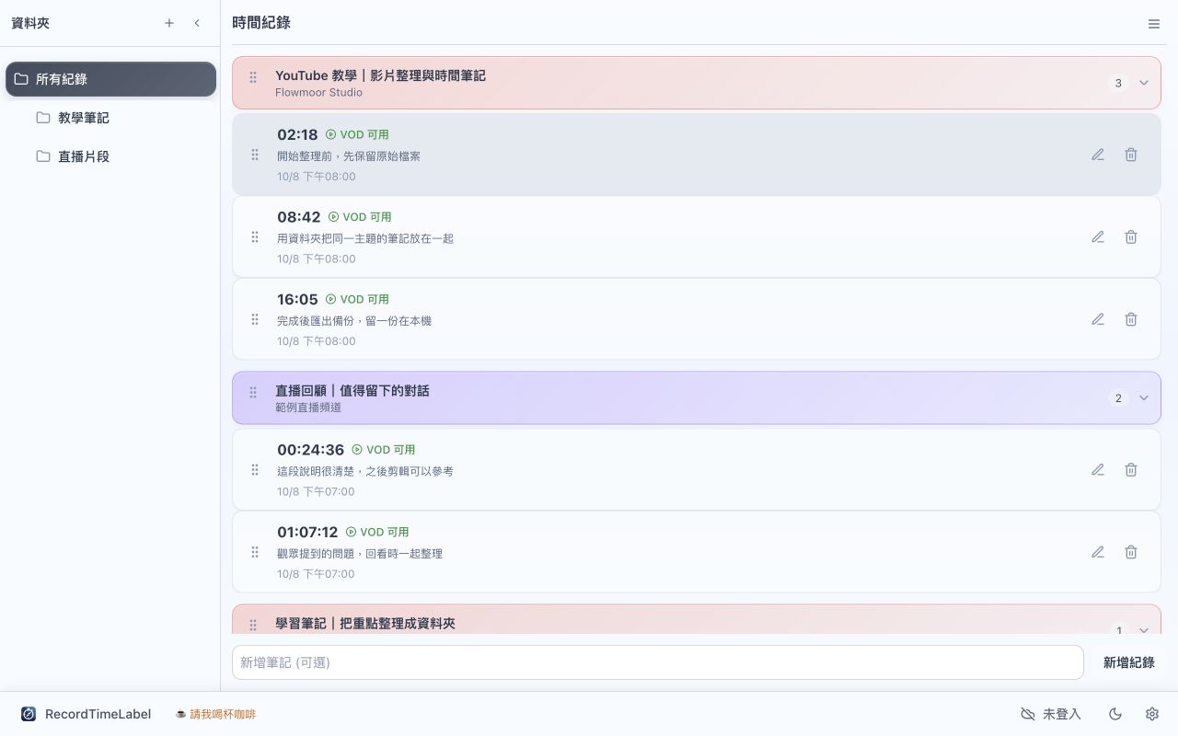Toggle dark mode with moon icon
The image size is (1178, 736).
coord(1115,714)
